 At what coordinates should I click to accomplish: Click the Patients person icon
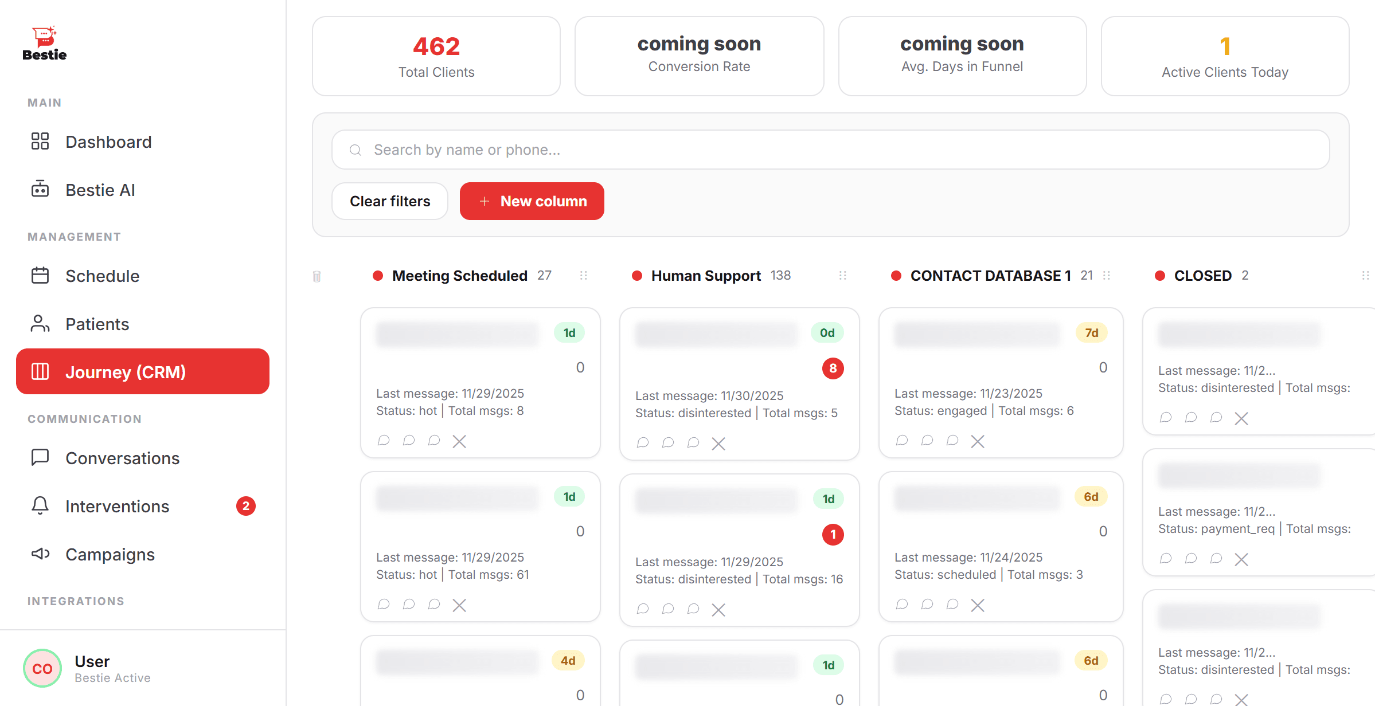click(40, 323)
